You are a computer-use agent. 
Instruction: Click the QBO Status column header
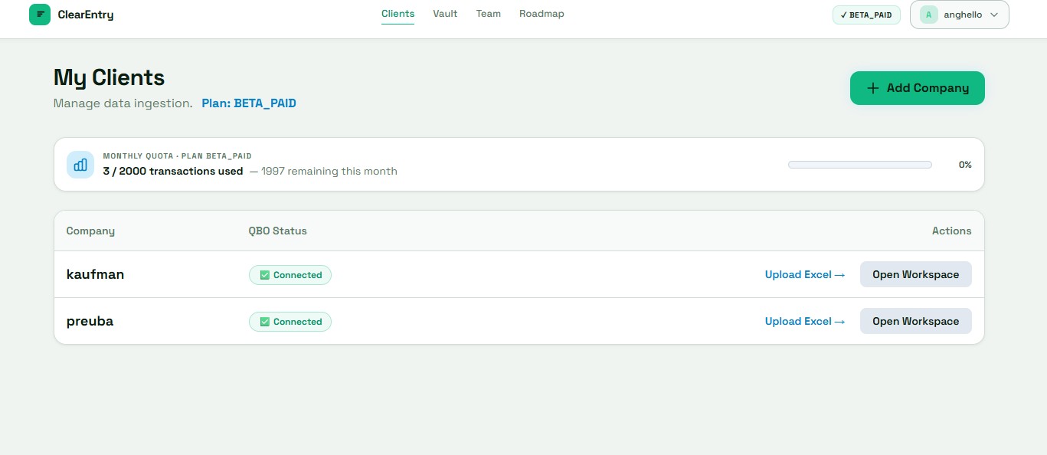click(x=277, y=231)
